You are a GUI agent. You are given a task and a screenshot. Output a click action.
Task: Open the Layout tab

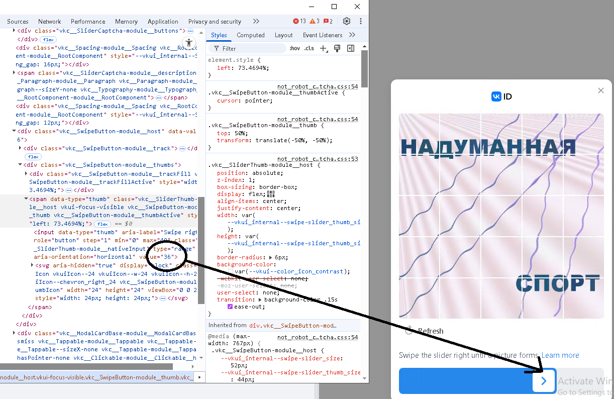coord(284,35)
